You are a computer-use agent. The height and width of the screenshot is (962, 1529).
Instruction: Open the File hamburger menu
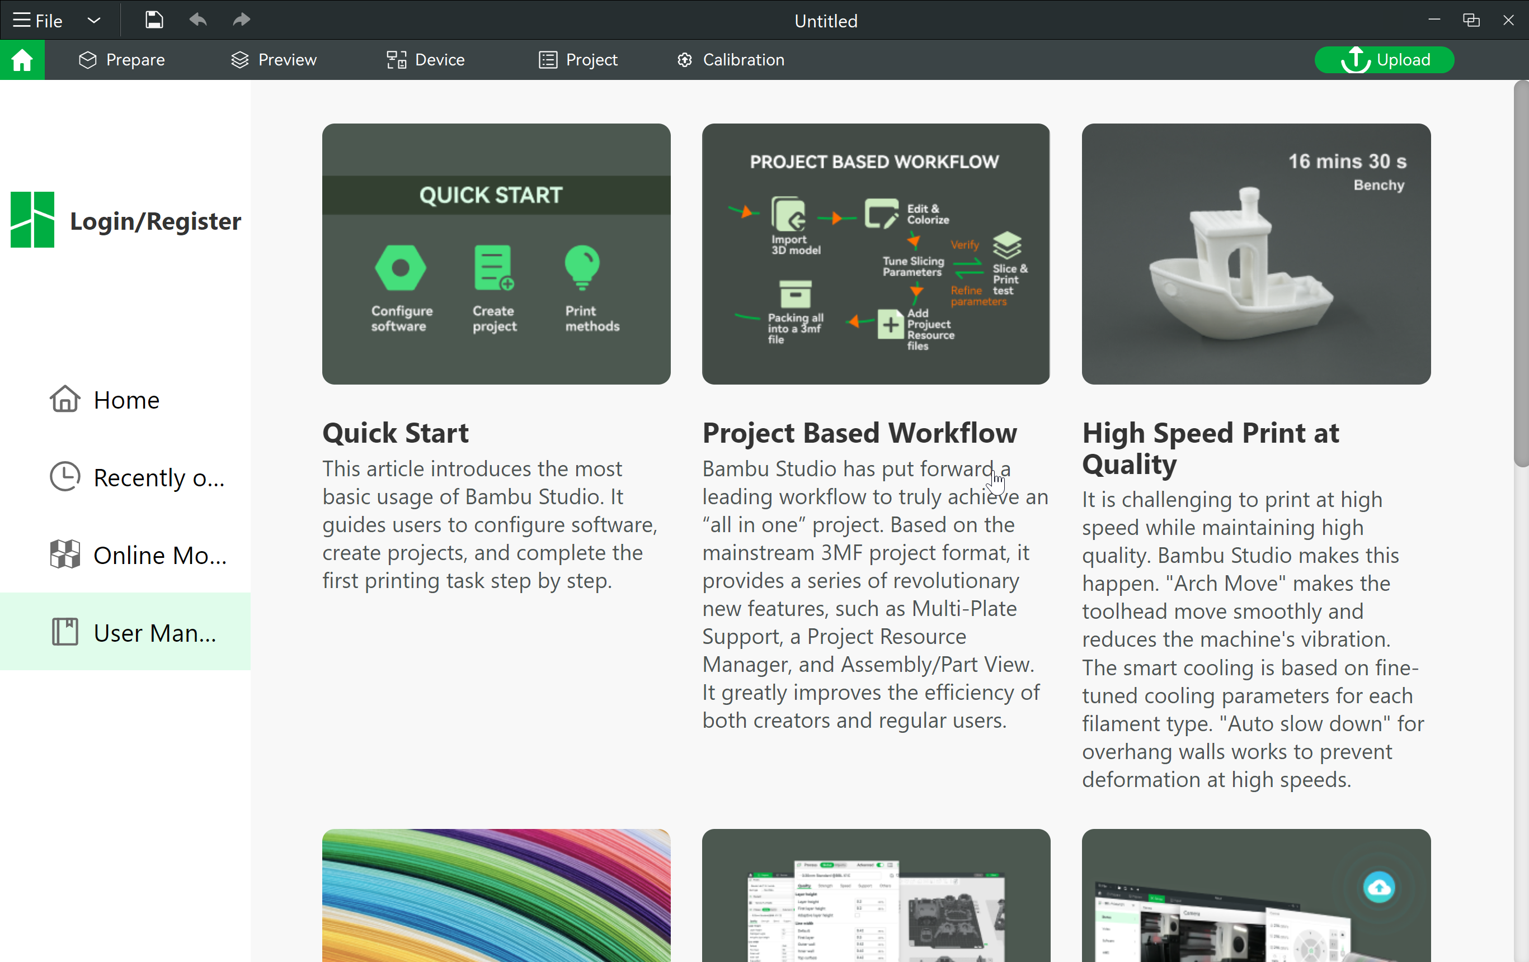[x=37, y=20]
